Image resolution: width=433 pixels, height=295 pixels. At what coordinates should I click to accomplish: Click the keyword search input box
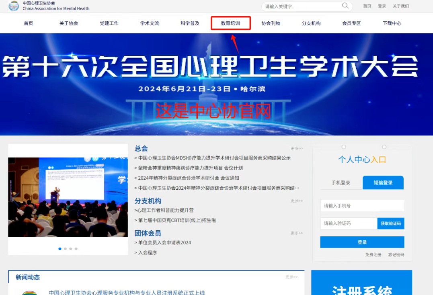click(302, 6)
